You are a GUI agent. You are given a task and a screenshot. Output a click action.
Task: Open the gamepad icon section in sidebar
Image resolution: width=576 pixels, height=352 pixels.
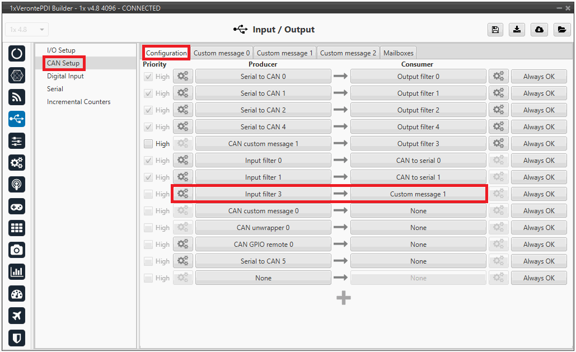tap(17, 206)
